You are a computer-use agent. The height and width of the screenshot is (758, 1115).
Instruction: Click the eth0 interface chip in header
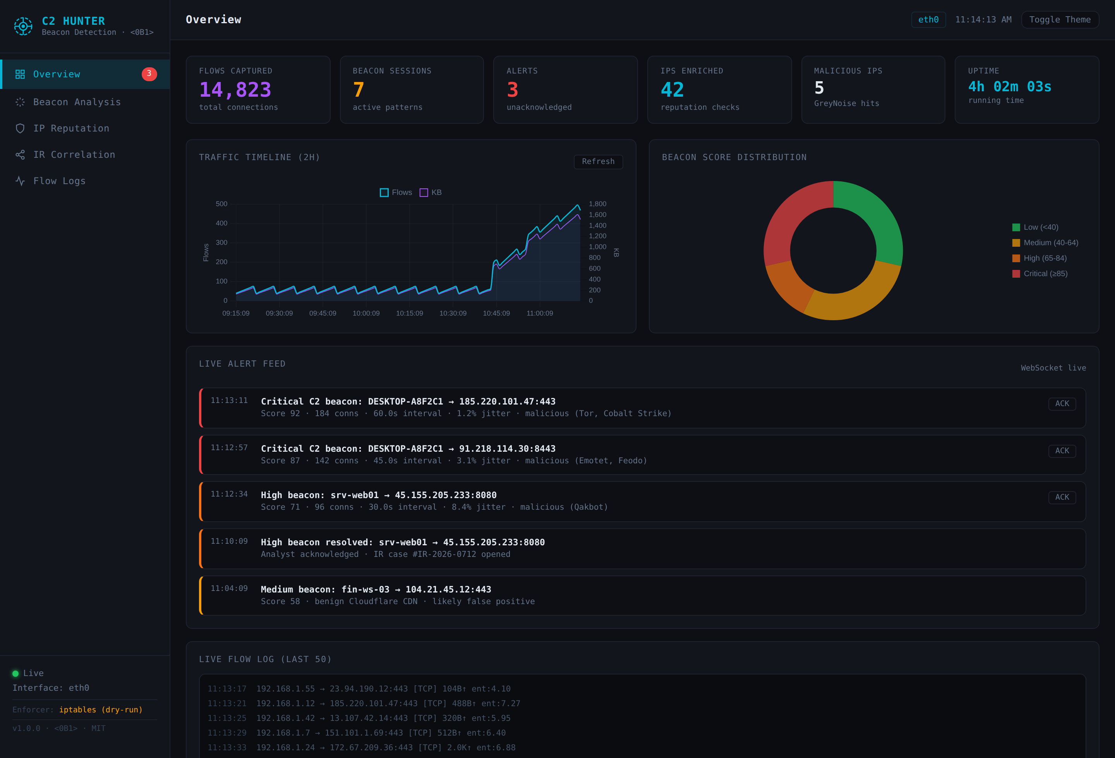[928, 20]
